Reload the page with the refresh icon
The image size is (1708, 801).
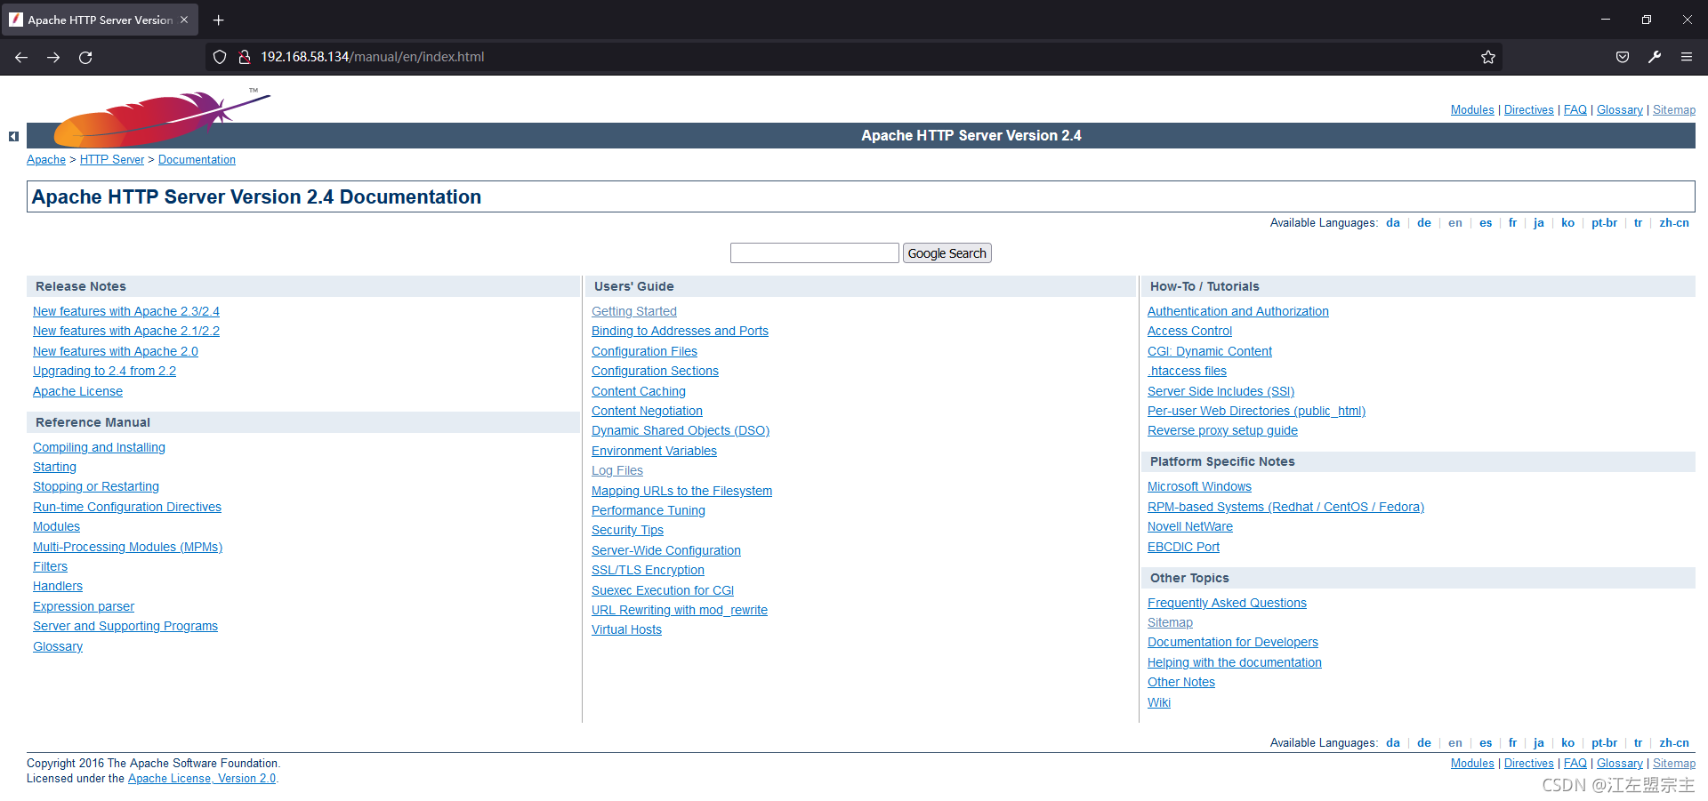pos(85,57)
